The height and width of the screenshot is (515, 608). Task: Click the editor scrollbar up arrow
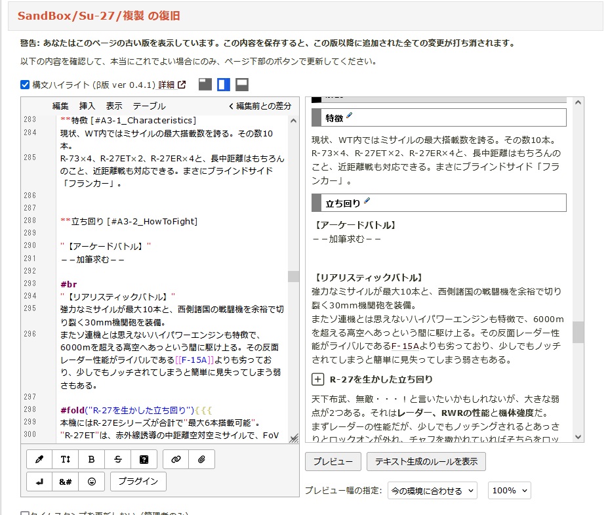(x=294, y=121)
